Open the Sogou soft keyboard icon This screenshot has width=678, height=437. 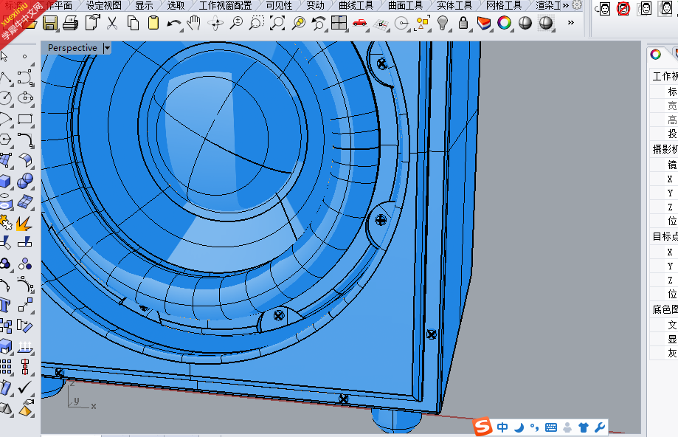pyautogui.click(x=551, y=427)
